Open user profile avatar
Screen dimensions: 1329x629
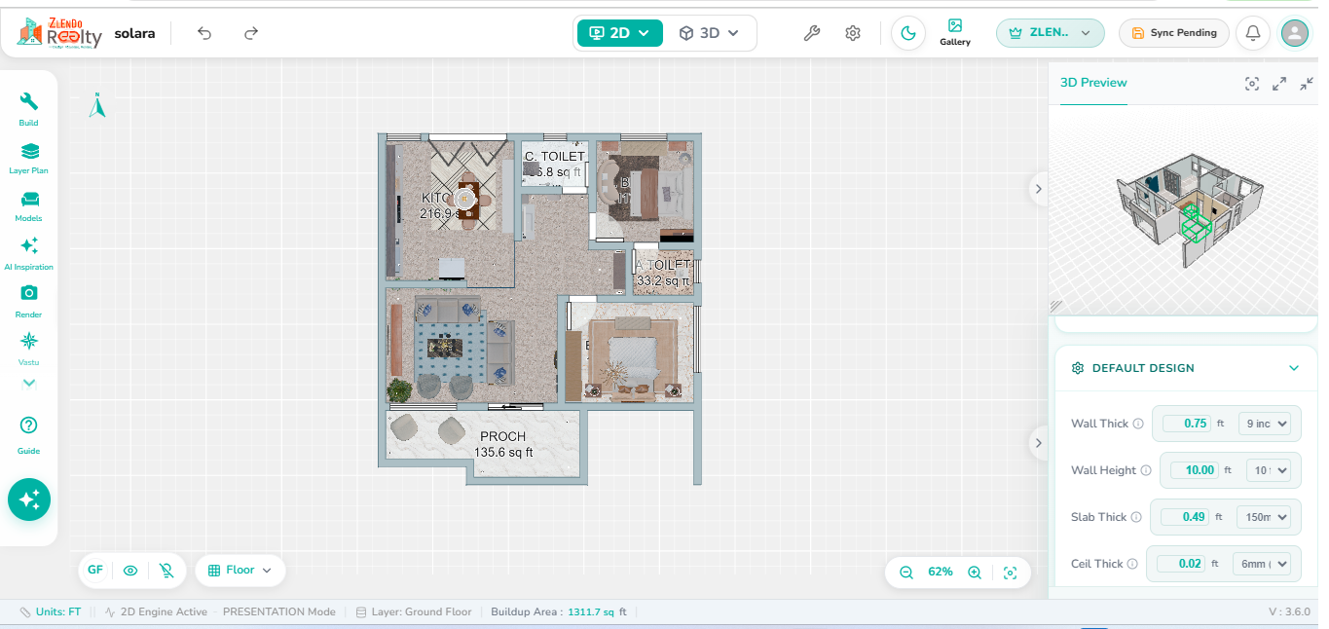tap(1295, 33)
